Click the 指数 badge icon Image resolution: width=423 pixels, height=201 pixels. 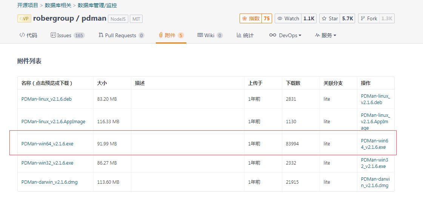pos(245,18)
